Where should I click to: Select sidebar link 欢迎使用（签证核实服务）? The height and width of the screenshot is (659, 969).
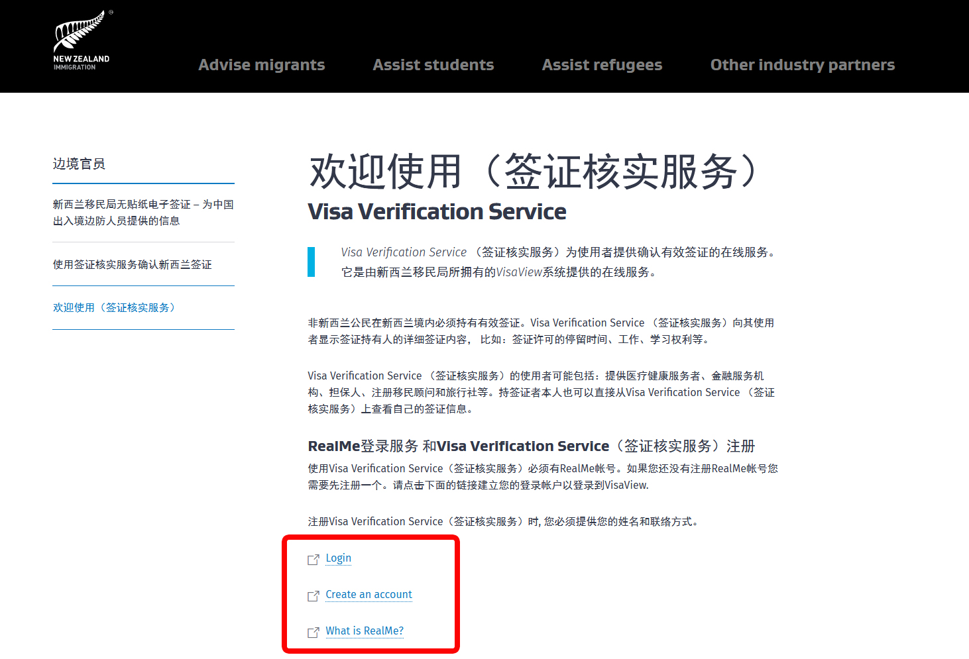pos(114,307)
